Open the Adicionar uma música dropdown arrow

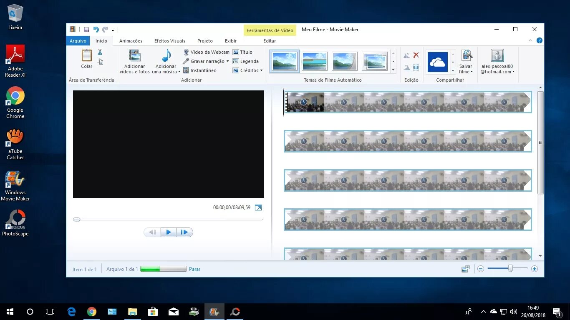point(179,72)
